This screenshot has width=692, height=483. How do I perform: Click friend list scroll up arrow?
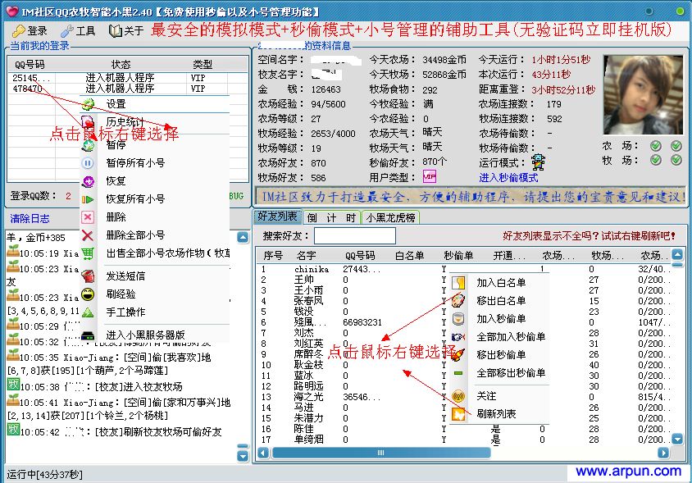tap(677, 254)
